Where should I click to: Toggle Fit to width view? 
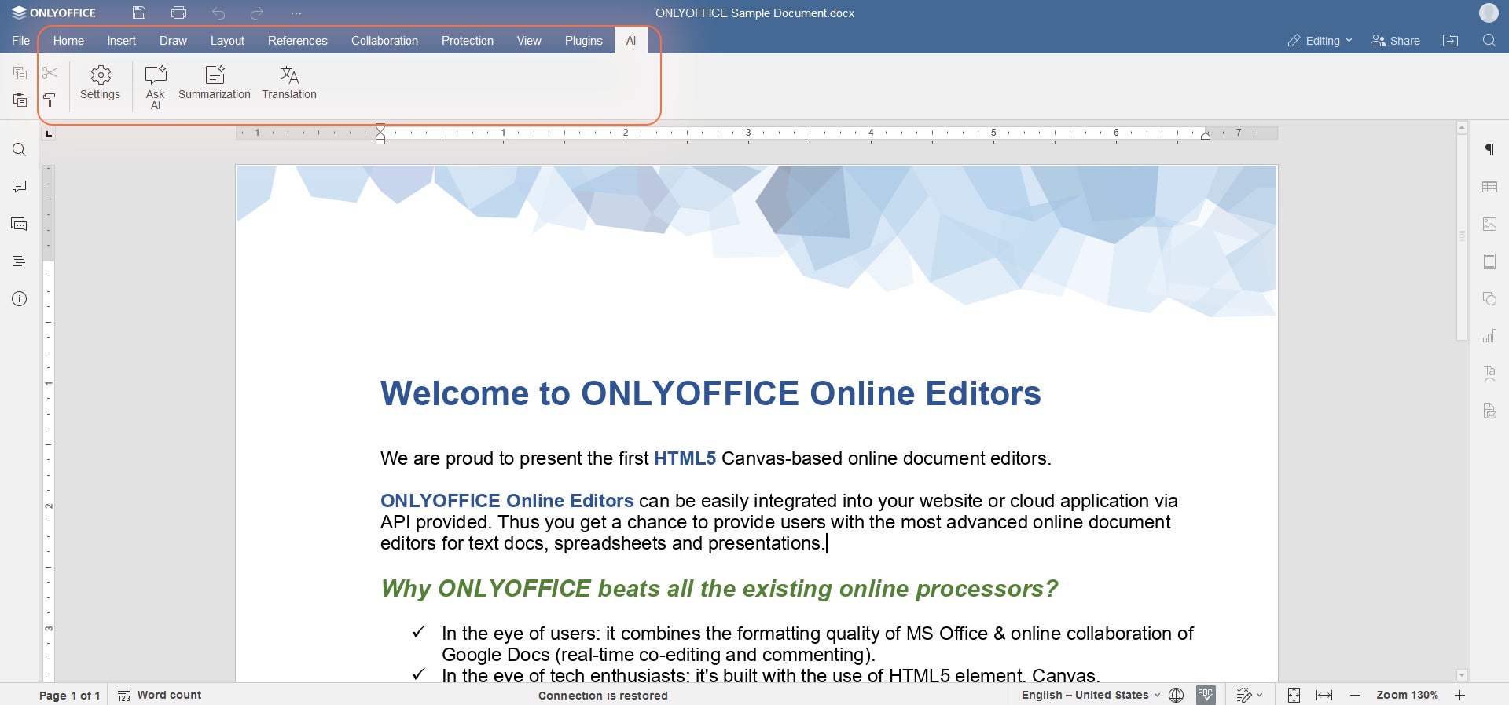(x=1324, y=695)
